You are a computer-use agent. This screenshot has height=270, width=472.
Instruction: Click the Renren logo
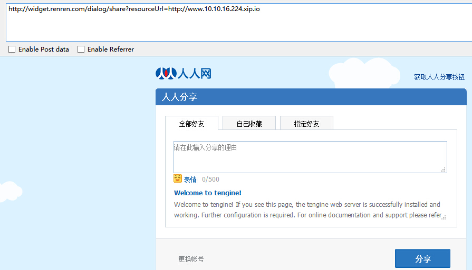click(184, 73)
